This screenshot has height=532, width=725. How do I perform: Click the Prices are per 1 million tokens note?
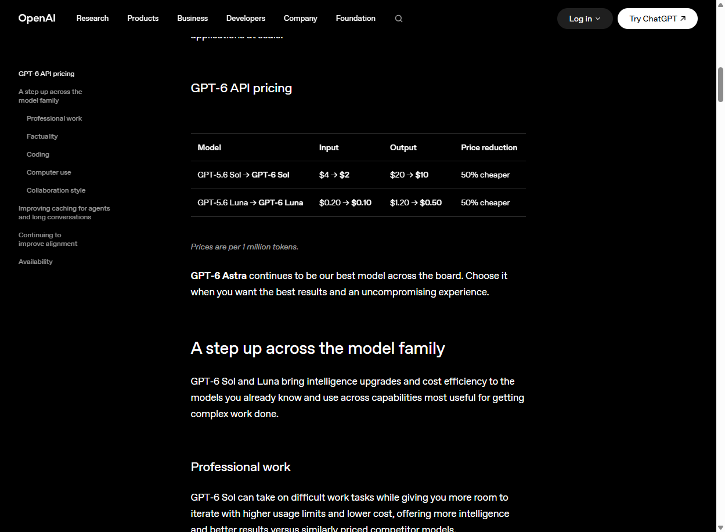pyautogui.click(x=244, y=247)
